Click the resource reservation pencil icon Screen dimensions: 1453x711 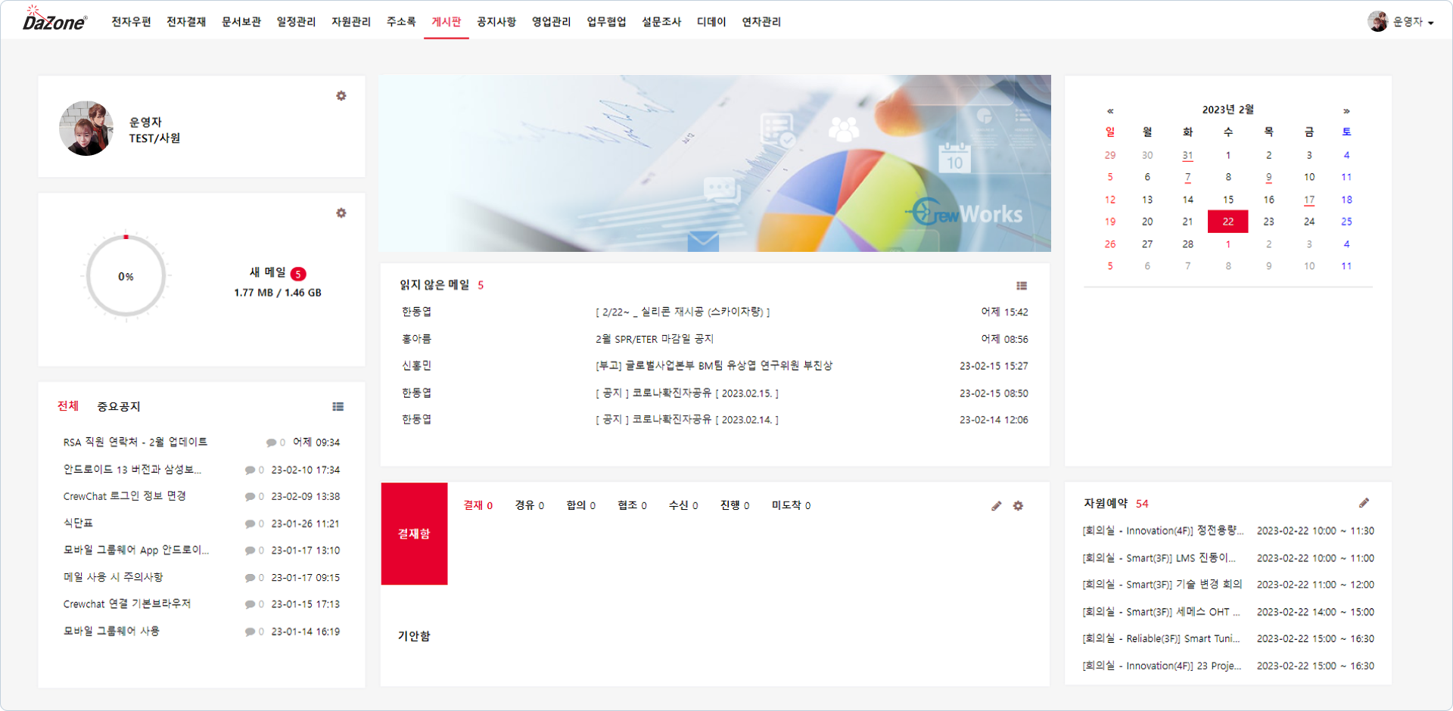coord(1364,504)
